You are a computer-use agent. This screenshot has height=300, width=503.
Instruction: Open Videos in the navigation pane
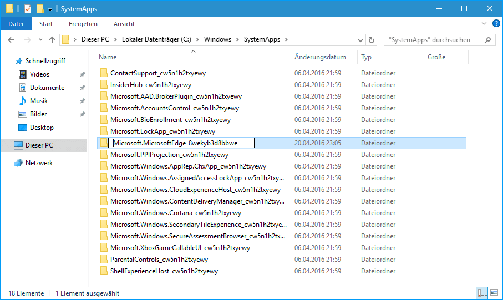coord(39,74)
